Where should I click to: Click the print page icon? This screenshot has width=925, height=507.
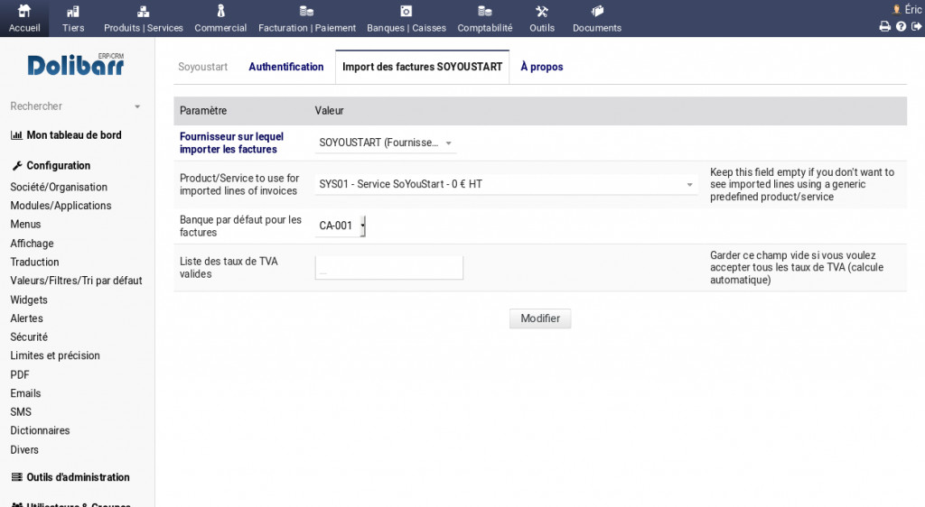(x=884, y=26)
